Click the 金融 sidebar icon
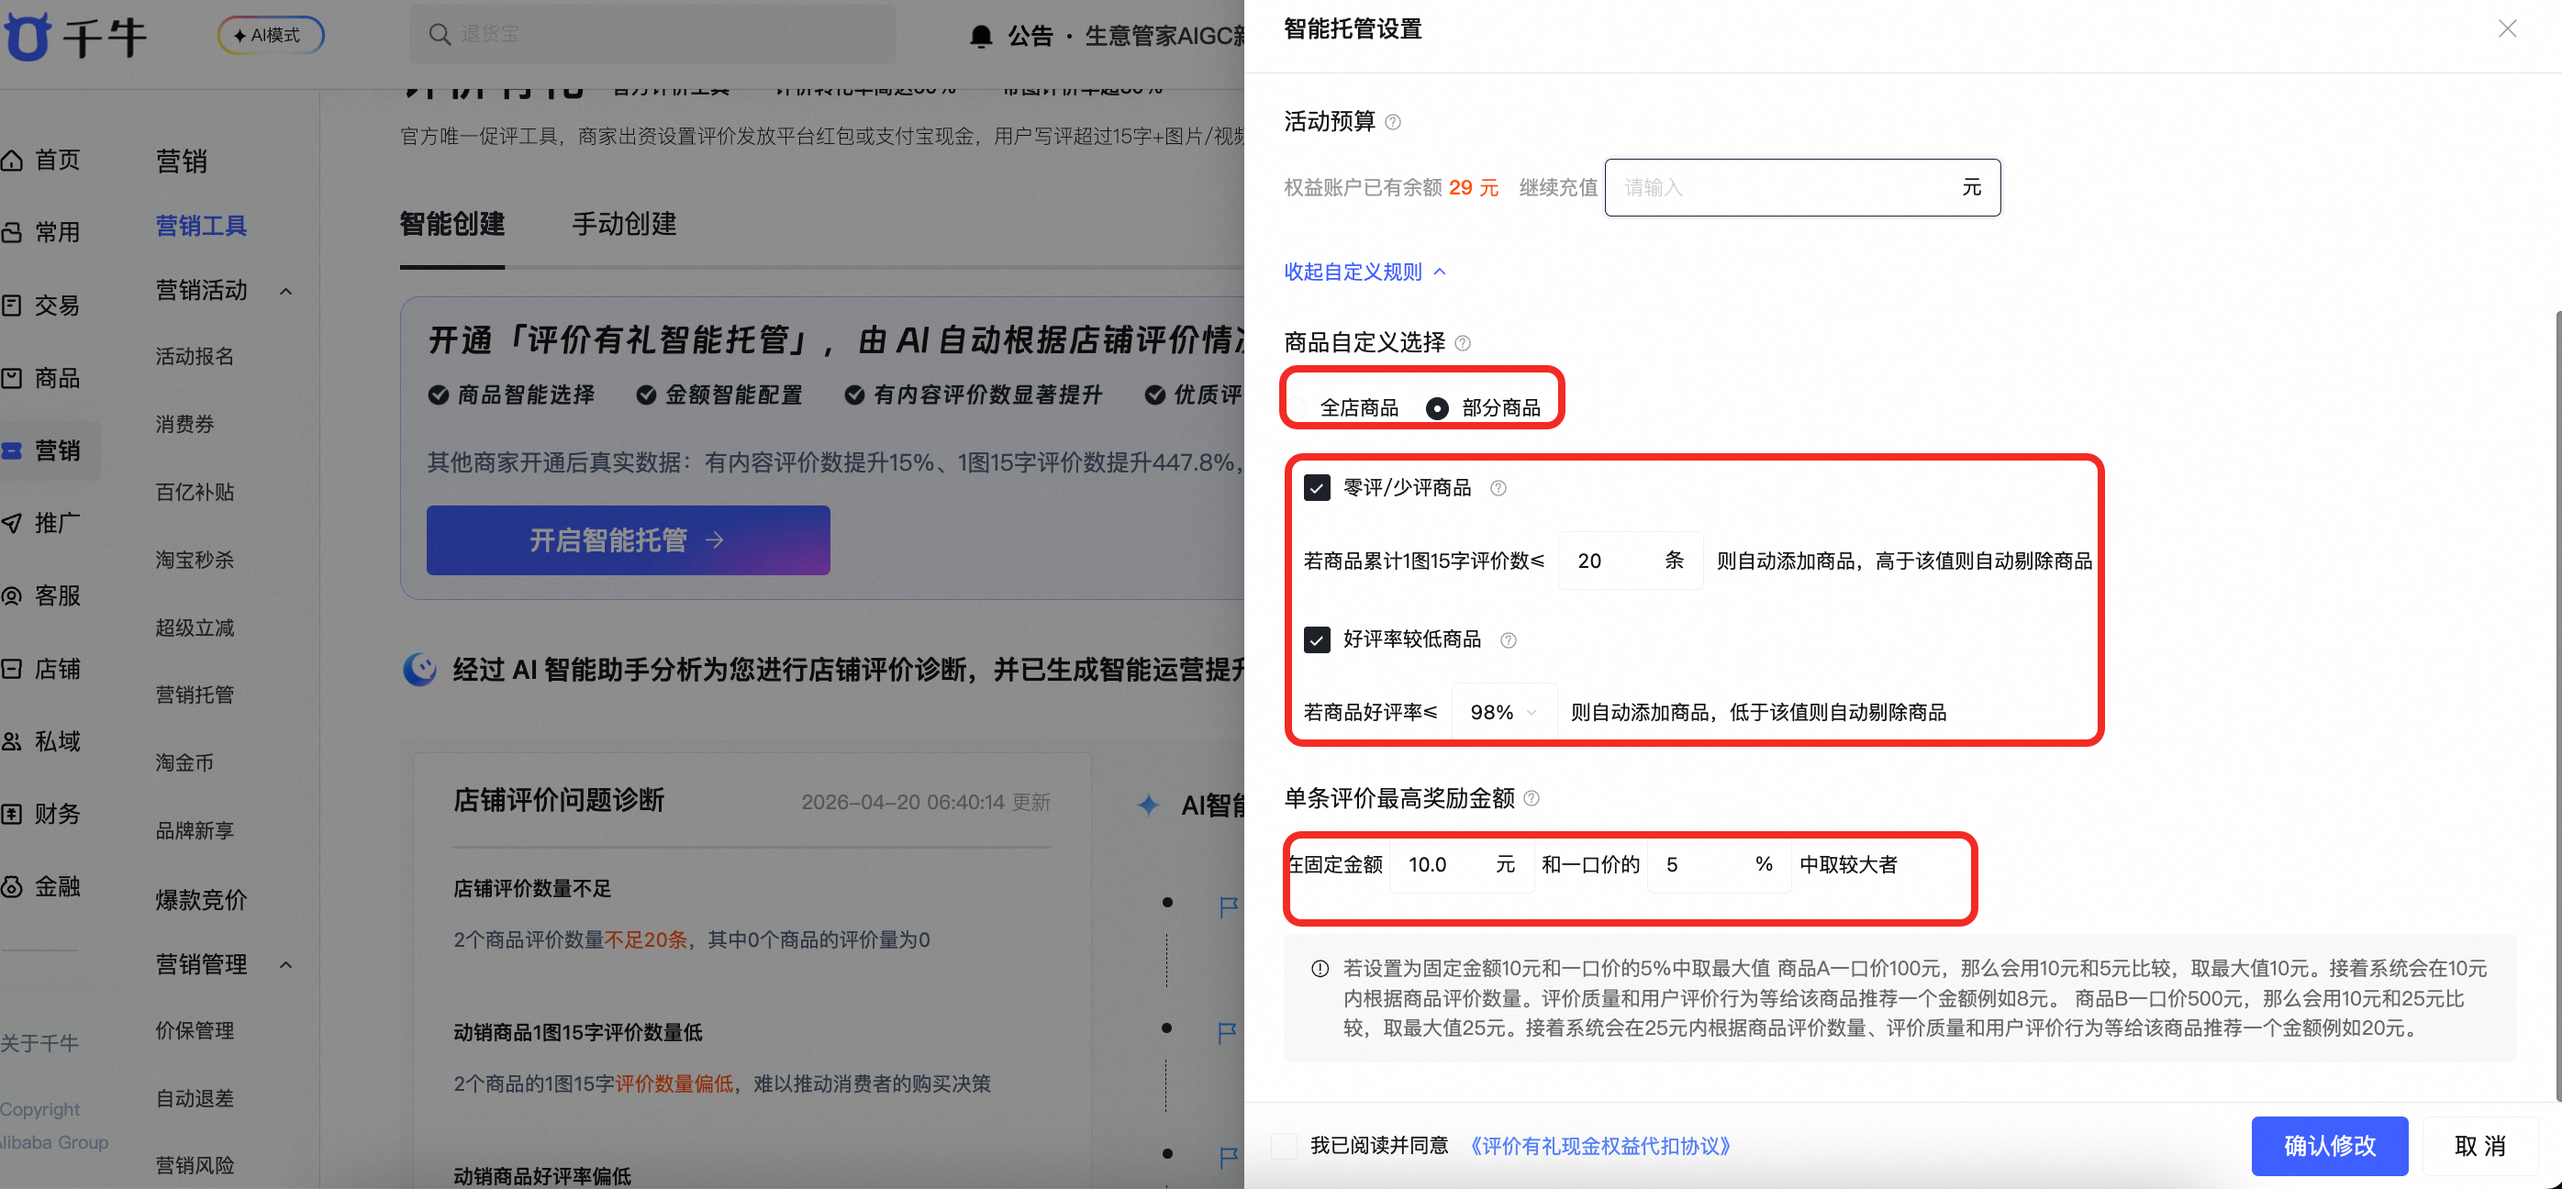The image size is (2562, 1189). (x=12, y=887)
